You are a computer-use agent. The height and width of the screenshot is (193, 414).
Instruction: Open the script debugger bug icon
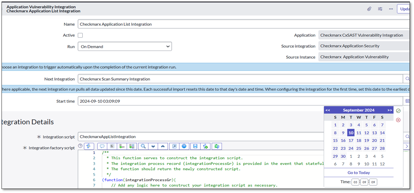pyautogui.click(x=217, y=146)
